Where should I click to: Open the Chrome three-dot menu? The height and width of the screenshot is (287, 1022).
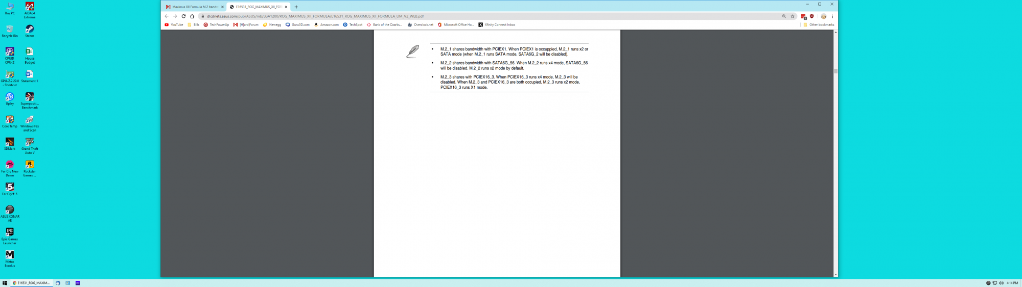[x=832, y=16]
